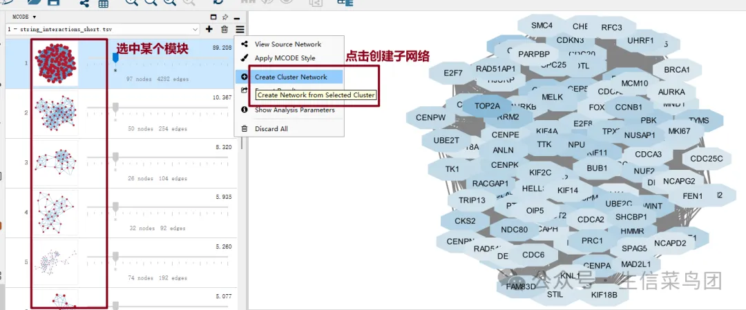Click the import table icon in toolbar
Viewport: 746px width, 310px height.
(103, 3)
